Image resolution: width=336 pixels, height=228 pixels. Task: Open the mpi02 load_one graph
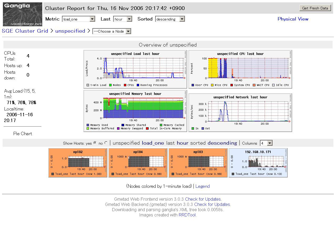tap(77, 163)
